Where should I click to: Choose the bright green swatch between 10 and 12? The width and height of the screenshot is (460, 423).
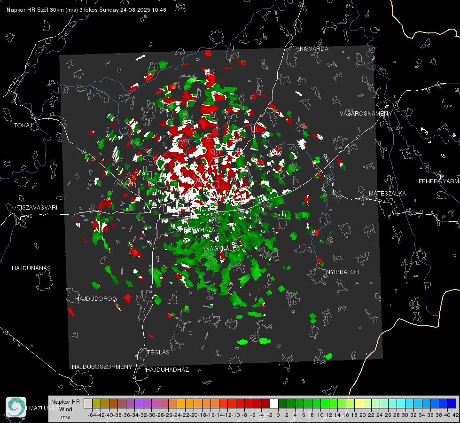tap(325, 403)
